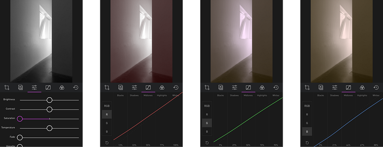383x147 pixels.
Task: Open presets icon on the green curve screen
Action: pos(221,87)
